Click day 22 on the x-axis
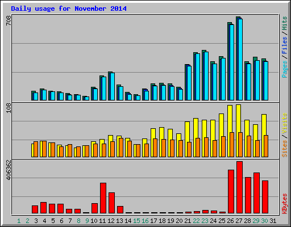The width and height of the screenshot is (291, 227). pyautogui.click(x=196, y=221)
